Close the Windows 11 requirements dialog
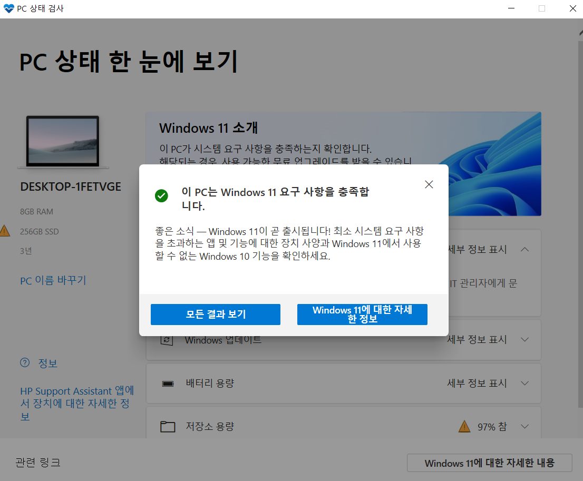Image resolution: width=583 pixels, height=481 pixels. [429, 184]
